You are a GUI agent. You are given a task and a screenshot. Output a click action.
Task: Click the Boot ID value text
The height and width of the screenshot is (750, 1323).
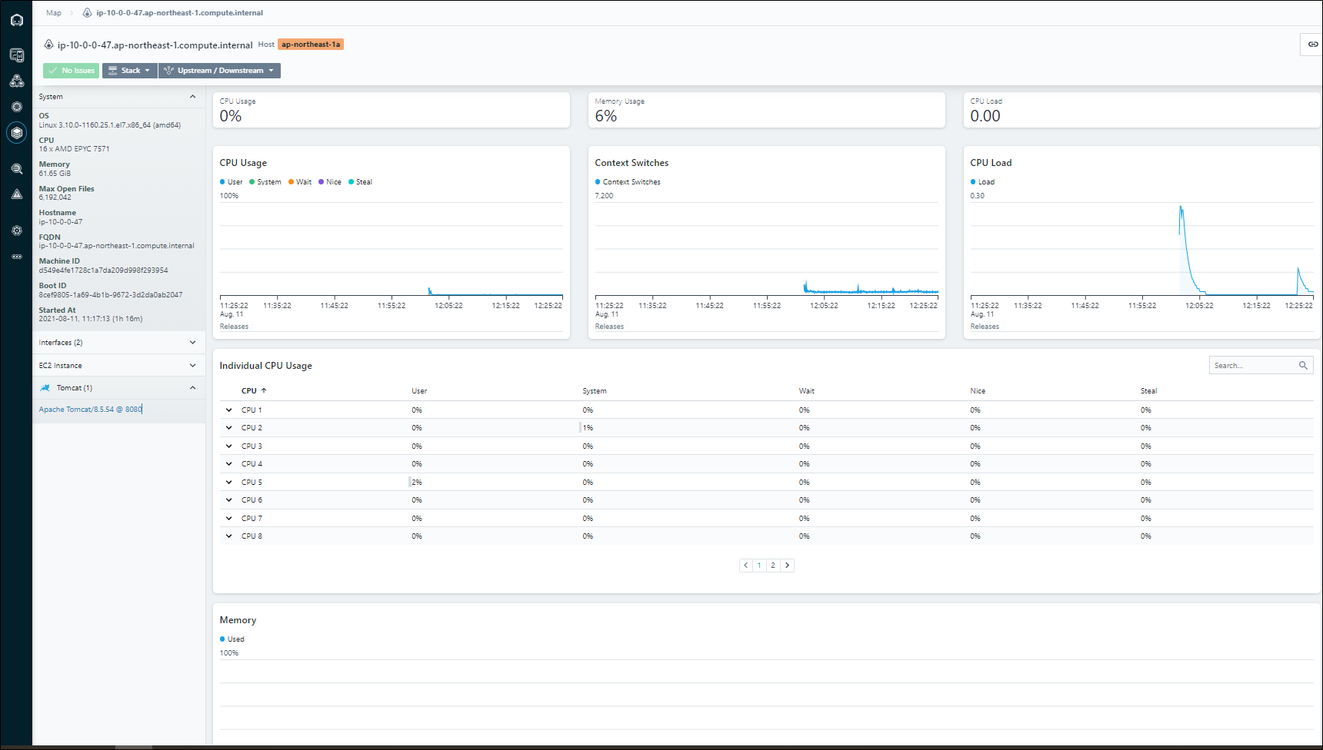111,295
